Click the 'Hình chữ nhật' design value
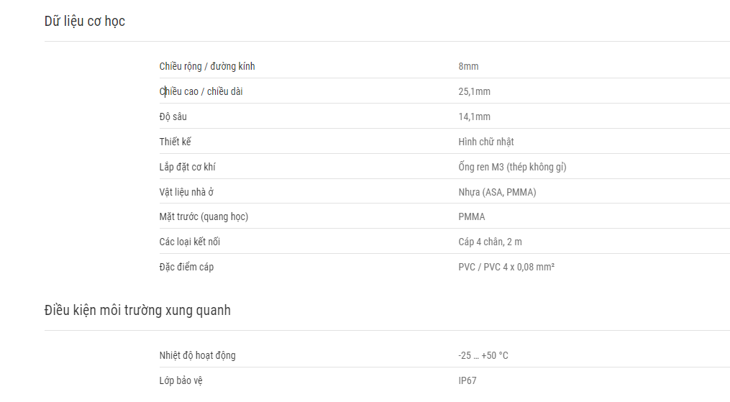The width and height of the screenshot is (730, 402). click(x=486, y=142)
